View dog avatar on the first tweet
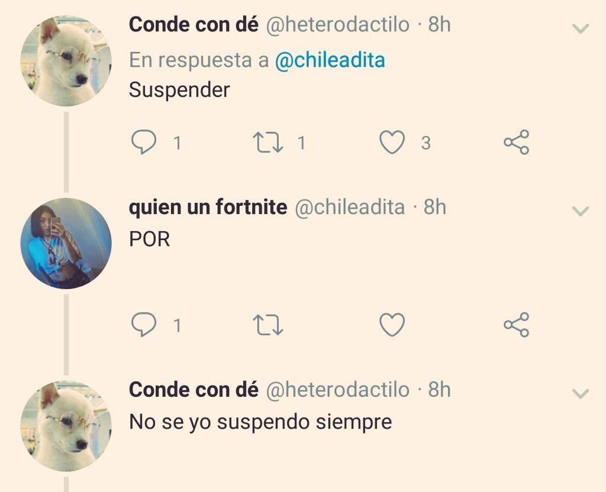 click(66, 61)
